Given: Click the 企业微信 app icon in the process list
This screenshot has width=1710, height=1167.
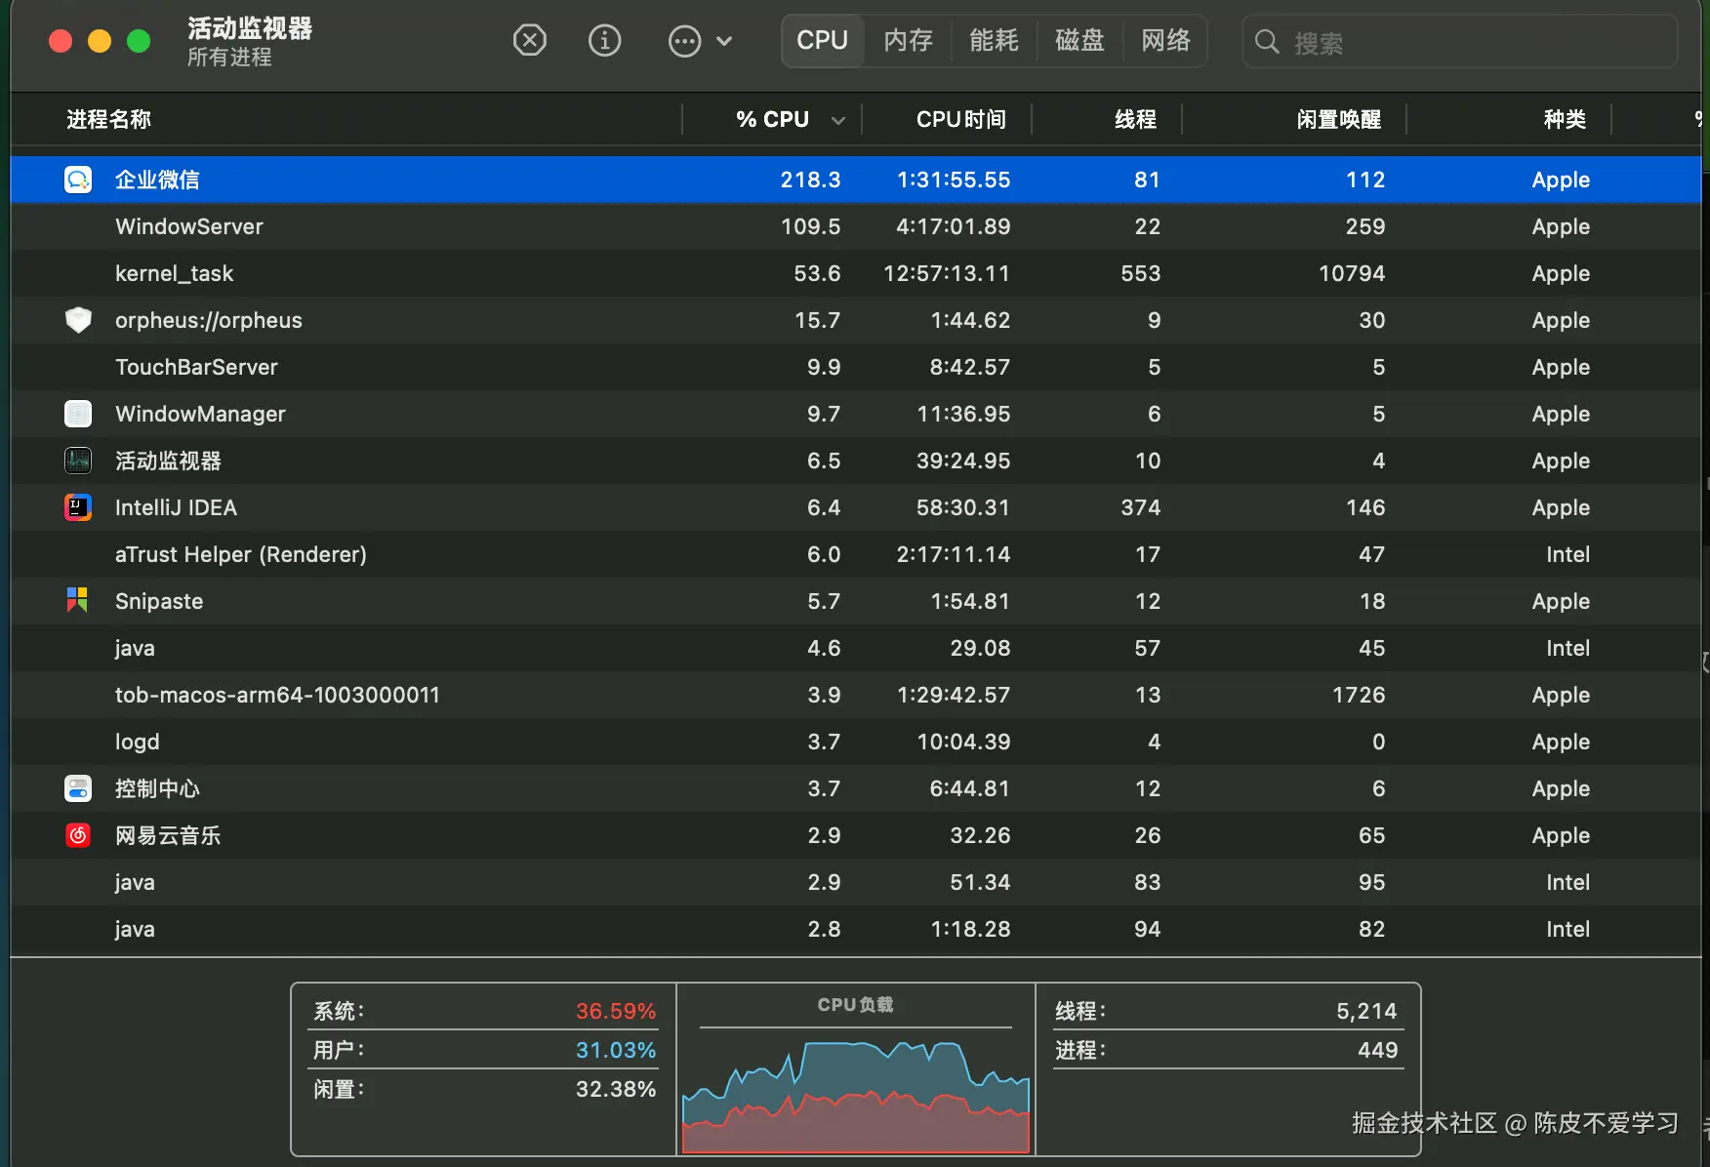Looking at the screenshot, I should tap(77, 180).
